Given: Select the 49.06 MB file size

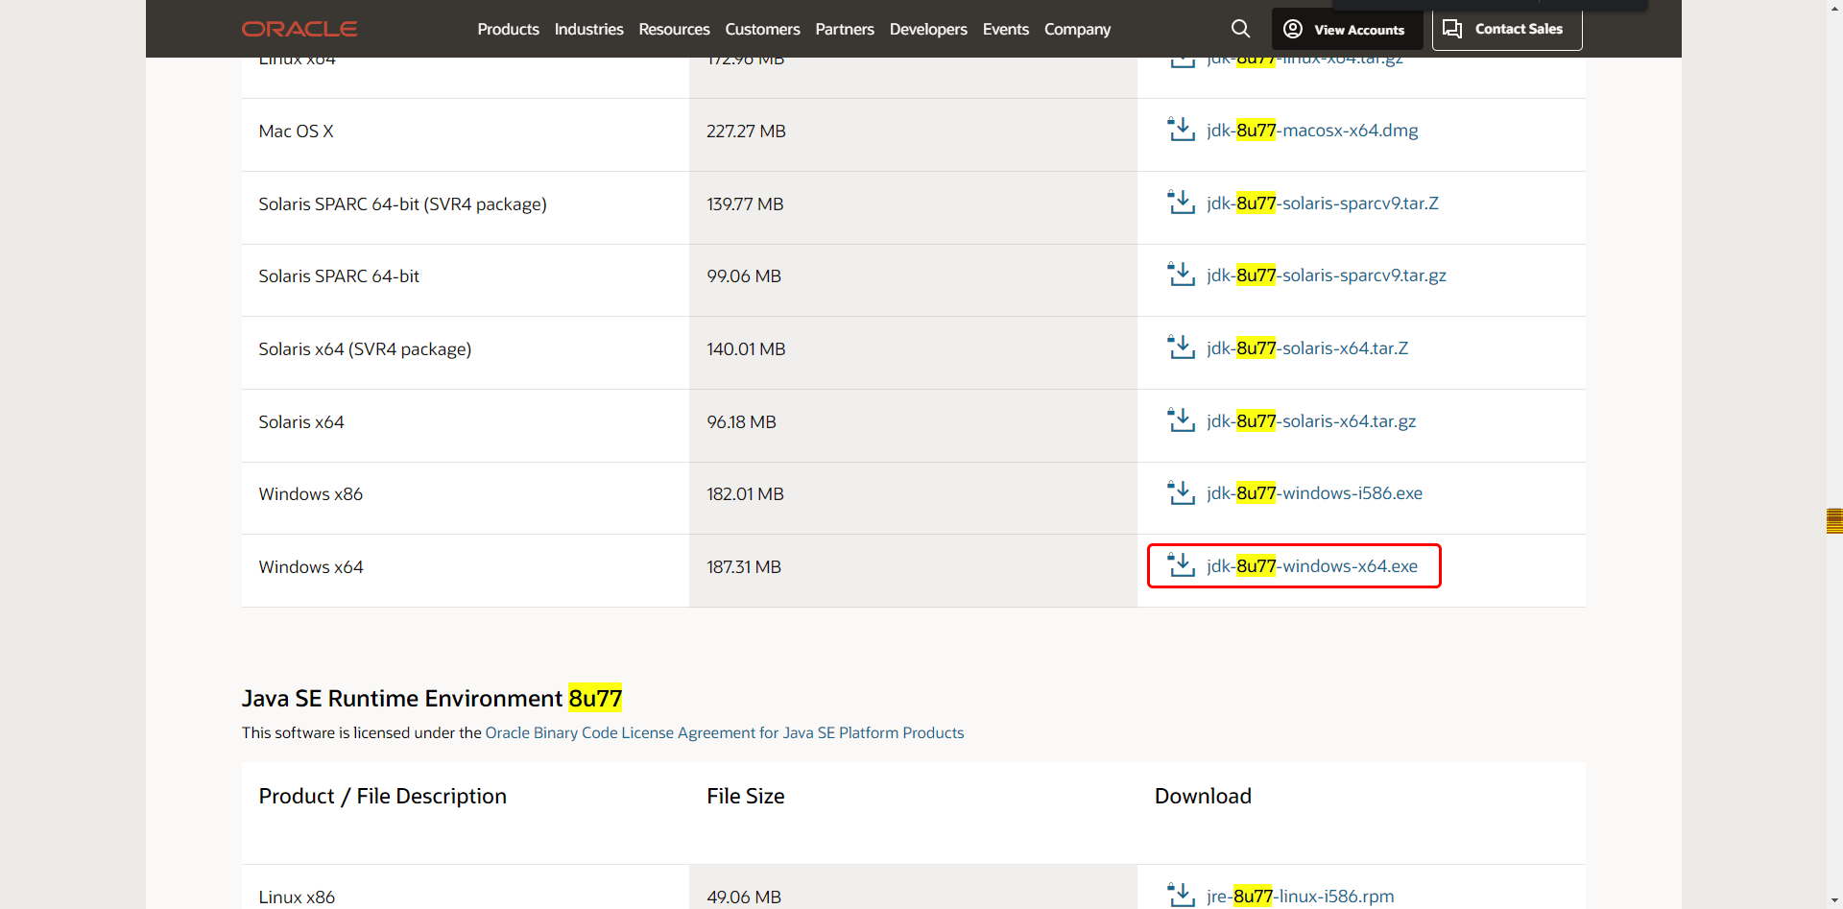Looking at the screenshot, I should point(744,897).
